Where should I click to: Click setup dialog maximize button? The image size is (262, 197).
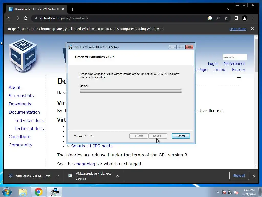pyautogui.click(x=181, y=47)
